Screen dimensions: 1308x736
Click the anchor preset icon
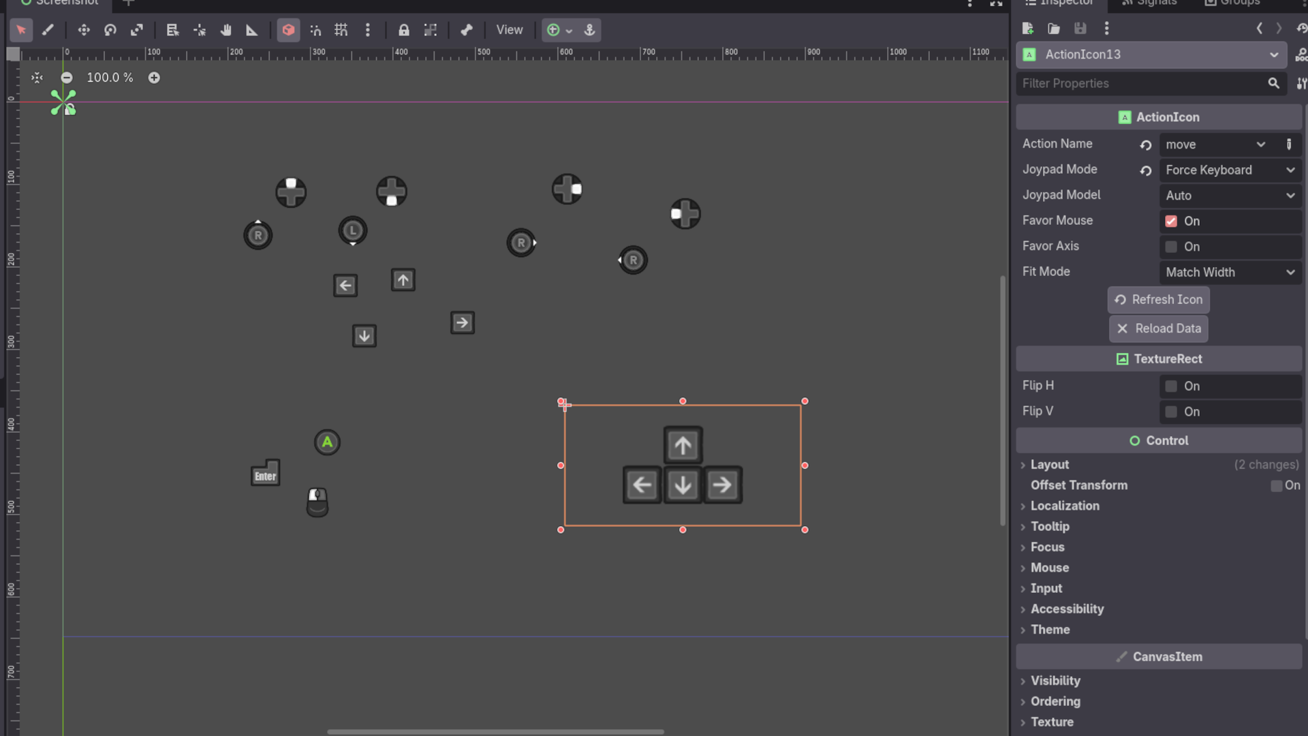pos(590,30)
